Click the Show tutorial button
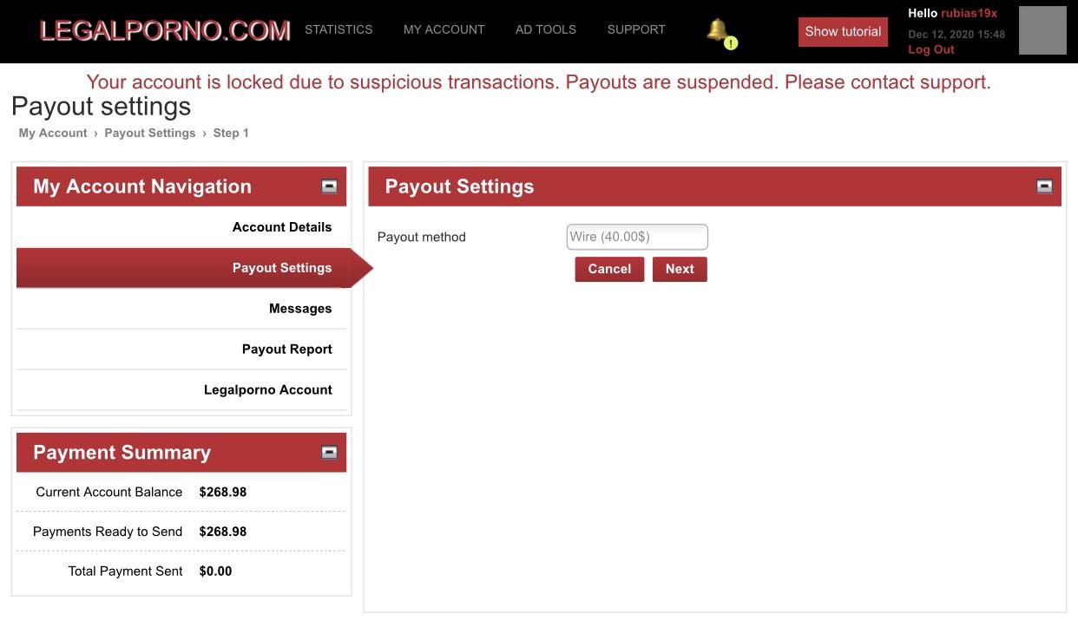The width and height of the screenshot is (1078, 634). click(842, 31)
